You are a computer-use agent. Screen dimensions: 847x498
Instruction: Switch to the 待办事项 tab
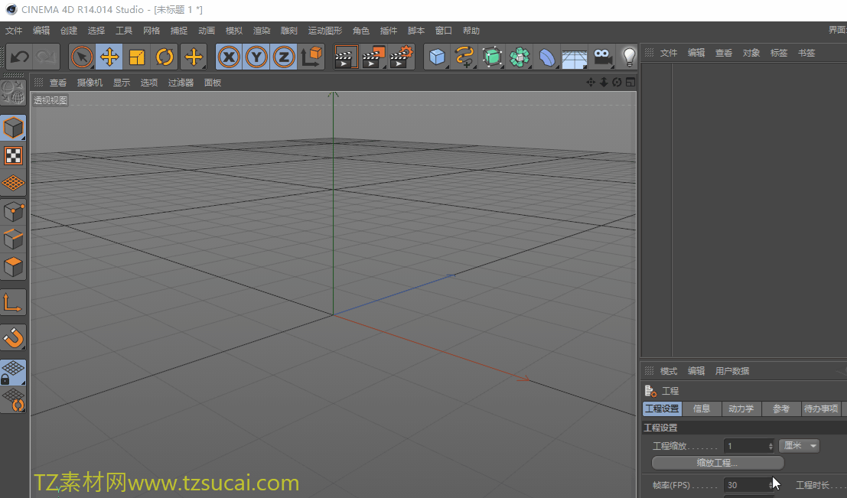pos(821,408)
